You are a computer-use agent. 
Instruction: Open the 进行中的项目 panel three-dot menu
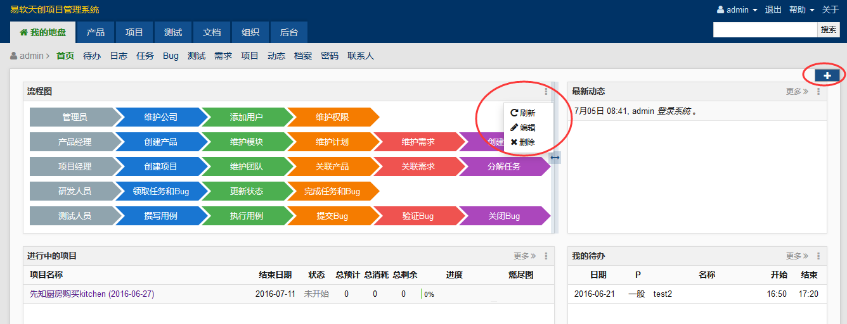(x=546, y=256)
